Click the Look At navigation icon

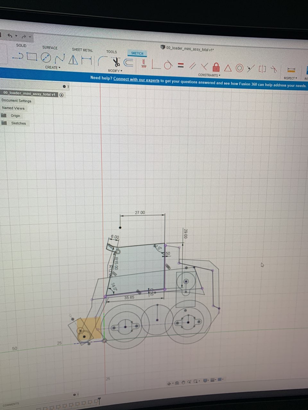(177, 383)
